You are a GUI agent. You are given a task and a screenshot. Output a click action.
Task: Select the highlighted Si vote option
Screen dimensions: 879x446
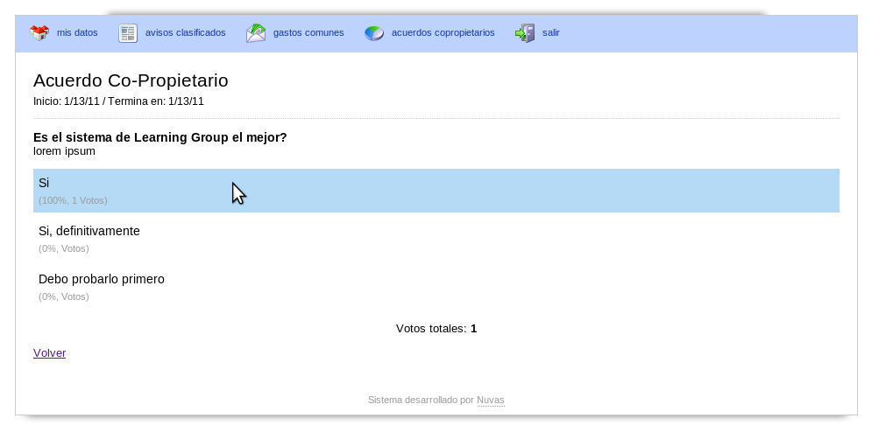436,191
